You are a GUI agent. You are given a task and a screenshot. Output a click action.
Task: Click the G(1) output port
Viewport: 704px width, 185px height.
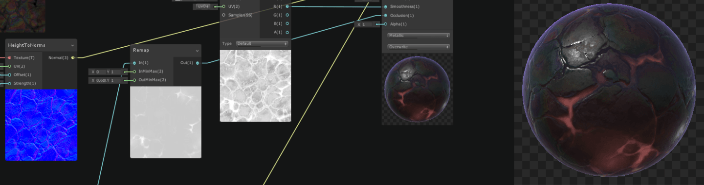[x=287, y=15]
